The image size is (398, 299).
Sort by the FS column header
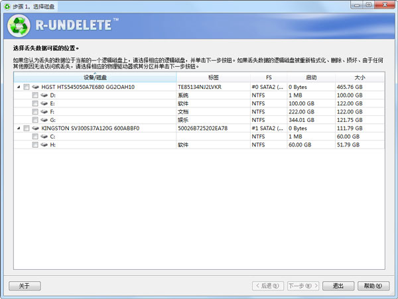[269, 78]
